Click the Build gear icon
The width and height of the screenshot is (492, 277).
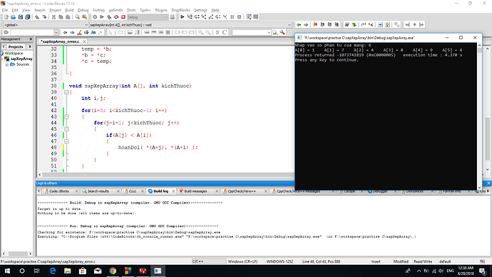[95, 17]
